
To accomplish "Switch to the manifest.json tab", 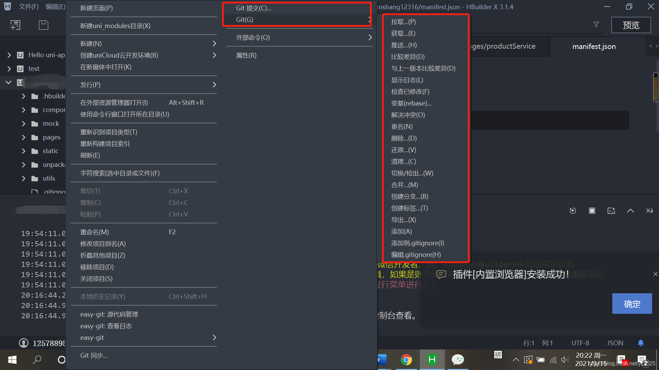I will click(x=594, y=46).
